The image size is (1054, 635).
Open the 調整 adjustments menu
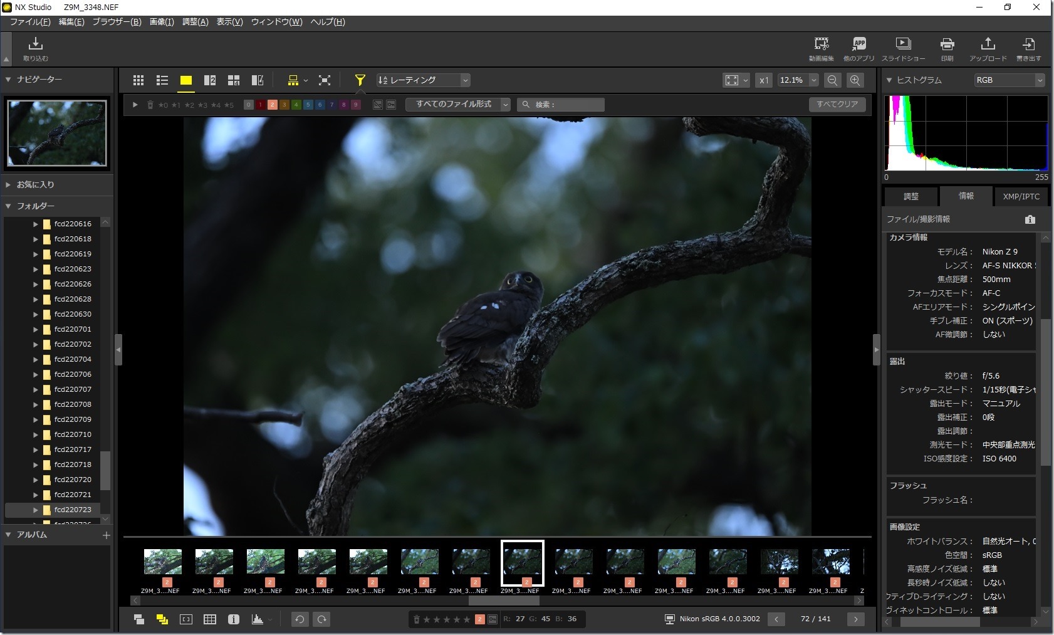coord(196,21)
